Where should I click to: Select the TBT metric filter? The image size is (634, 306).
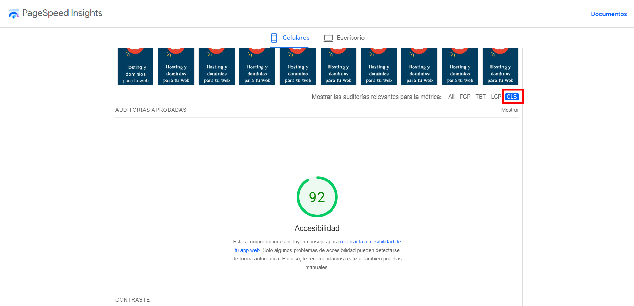[481, 97]
